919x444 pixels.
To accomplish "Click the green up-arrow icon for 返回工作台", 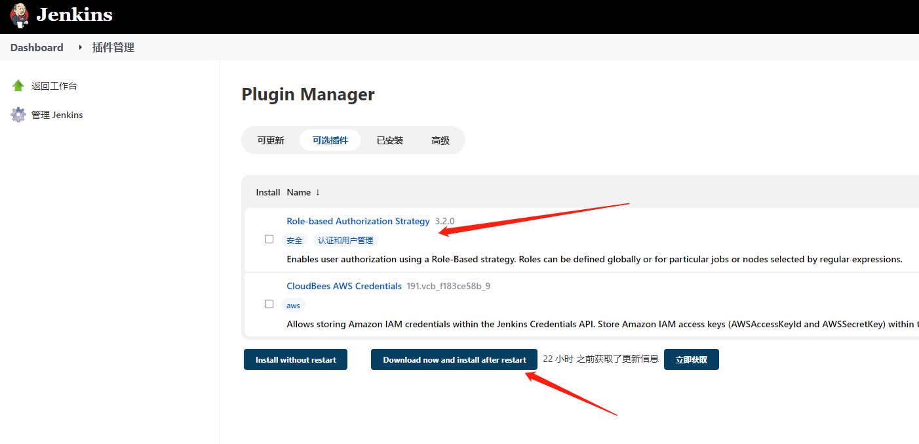I will pos(18,86).
